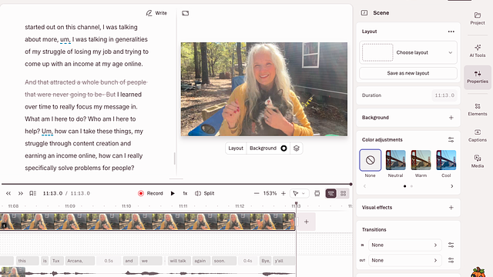The image size is (493, 277).
Task: Open the Project sidebar panel
Action: click(x=478, y=18)
